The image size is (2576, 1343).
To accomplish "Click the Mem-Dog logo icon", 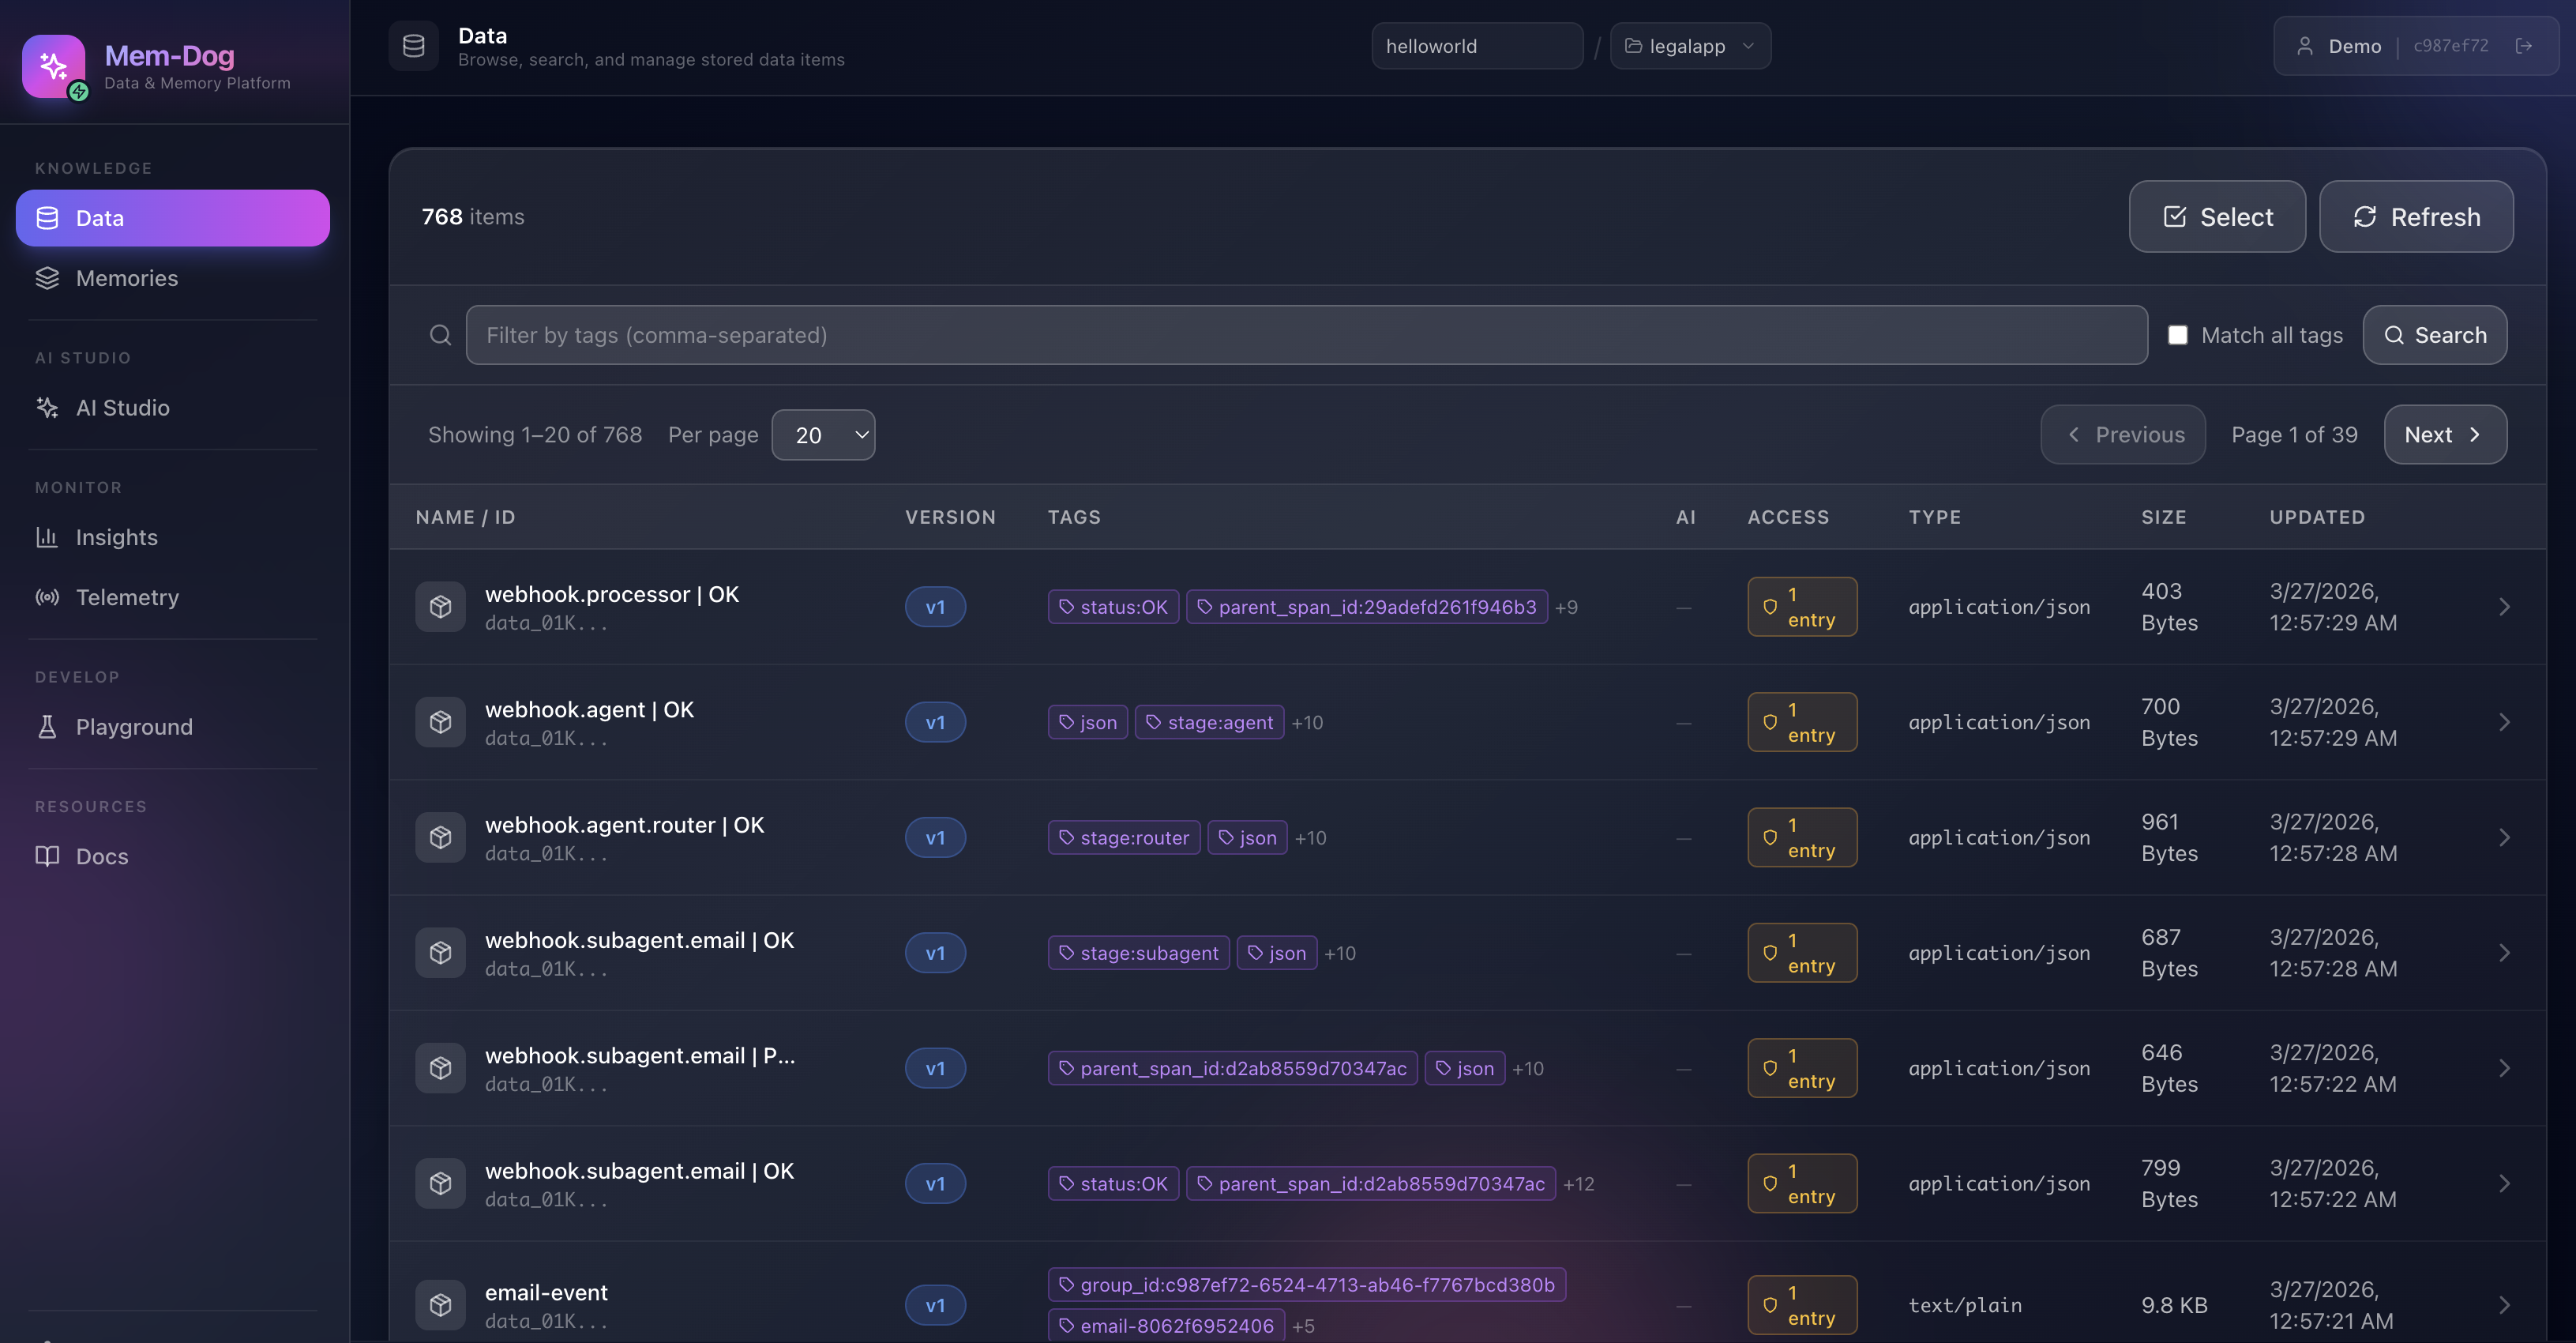I will click(54, 66).
